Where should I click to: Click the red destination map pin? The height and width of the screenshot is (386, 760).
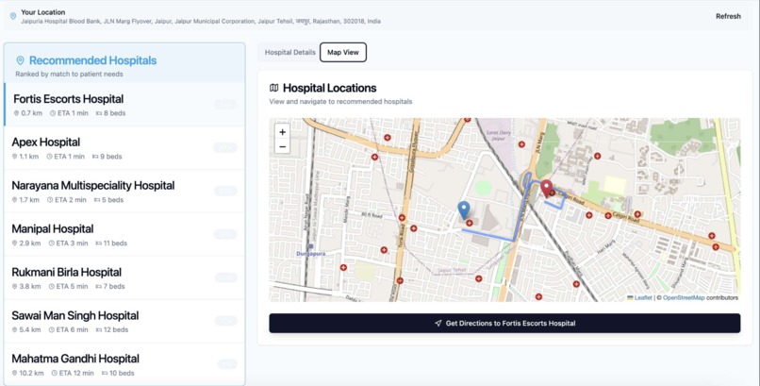(547, 189)
